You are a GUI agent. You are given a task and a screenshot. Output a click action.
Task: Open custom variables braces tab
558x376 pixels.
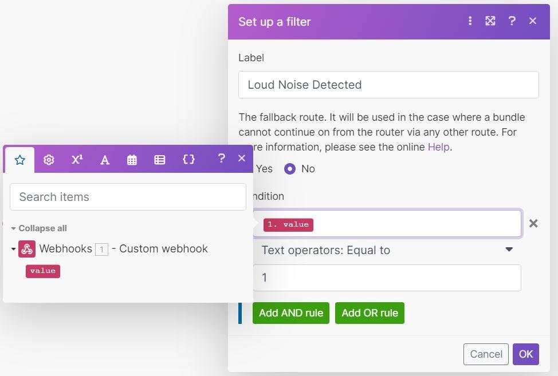pyautogui.click(x=188, y=160)
